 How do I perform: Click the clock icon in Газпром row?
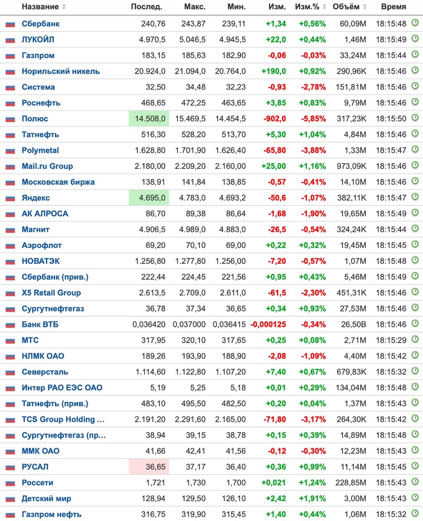click(415, 55)
